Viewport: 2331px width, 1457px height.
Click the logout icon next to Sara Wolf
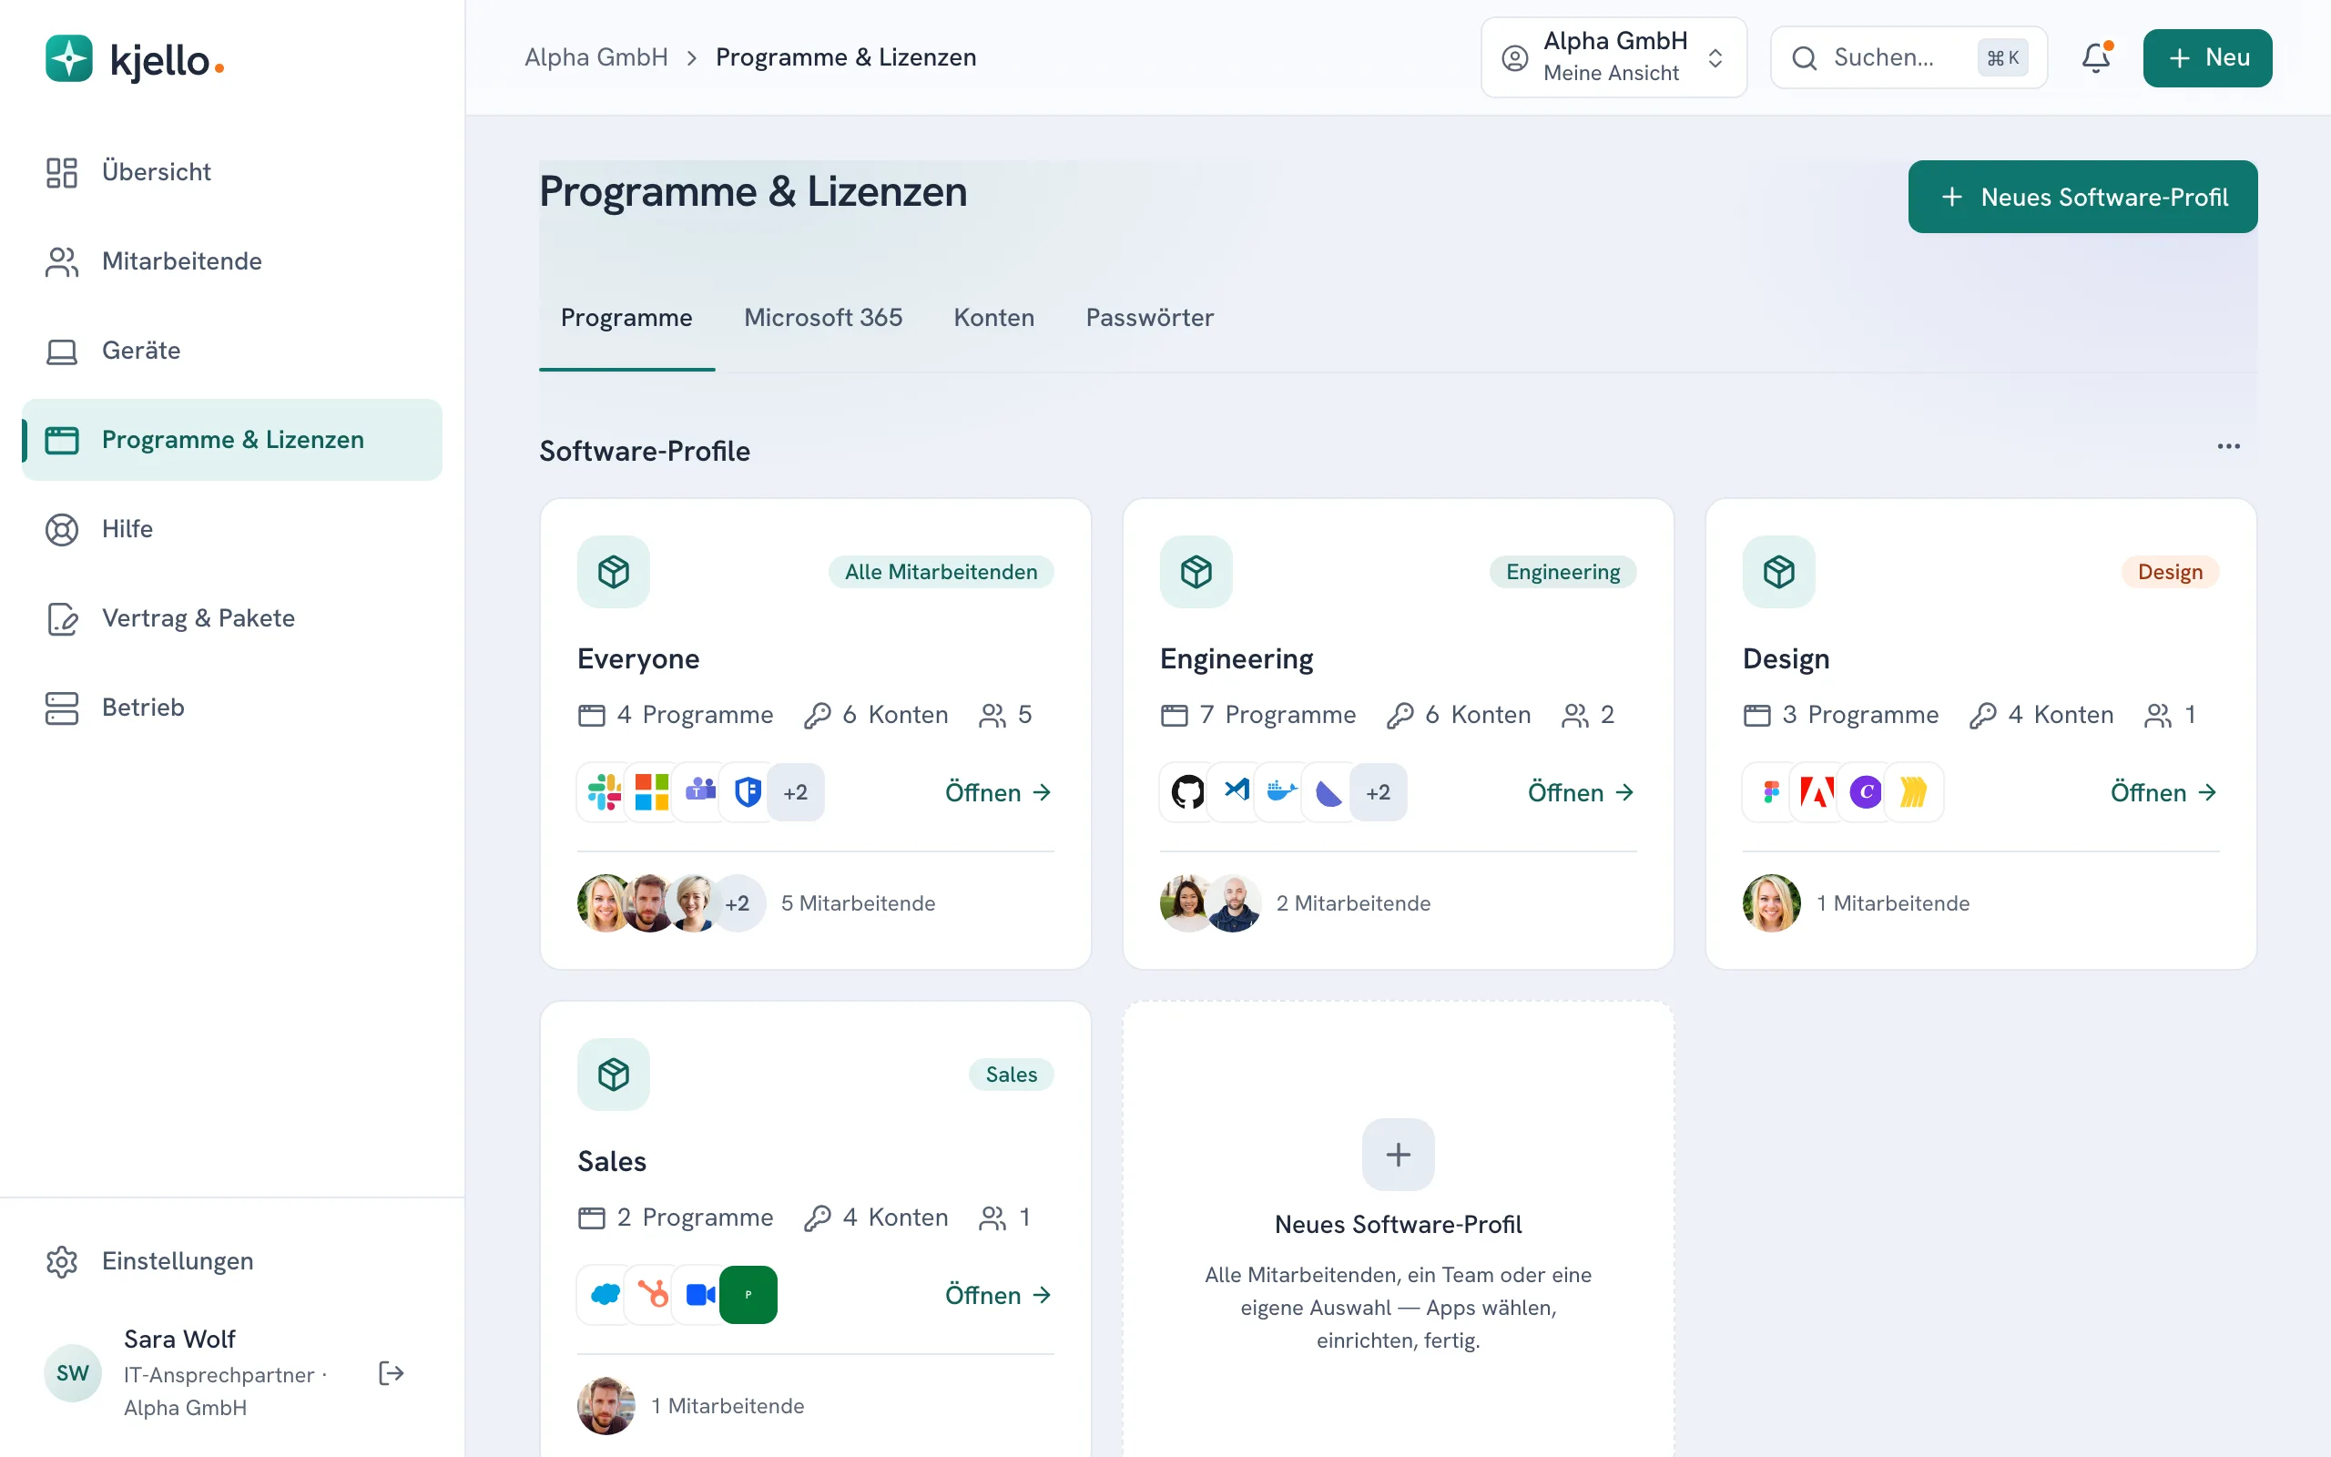click(x=391, y=1373)
